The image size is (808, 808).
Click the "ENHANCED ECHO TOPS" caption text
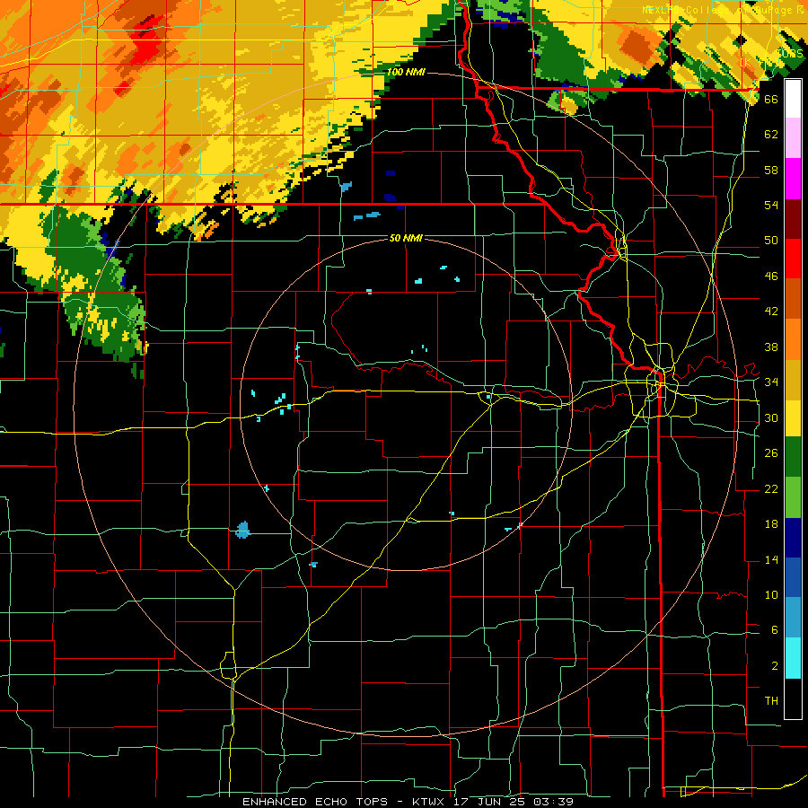[x=315, y=802]
